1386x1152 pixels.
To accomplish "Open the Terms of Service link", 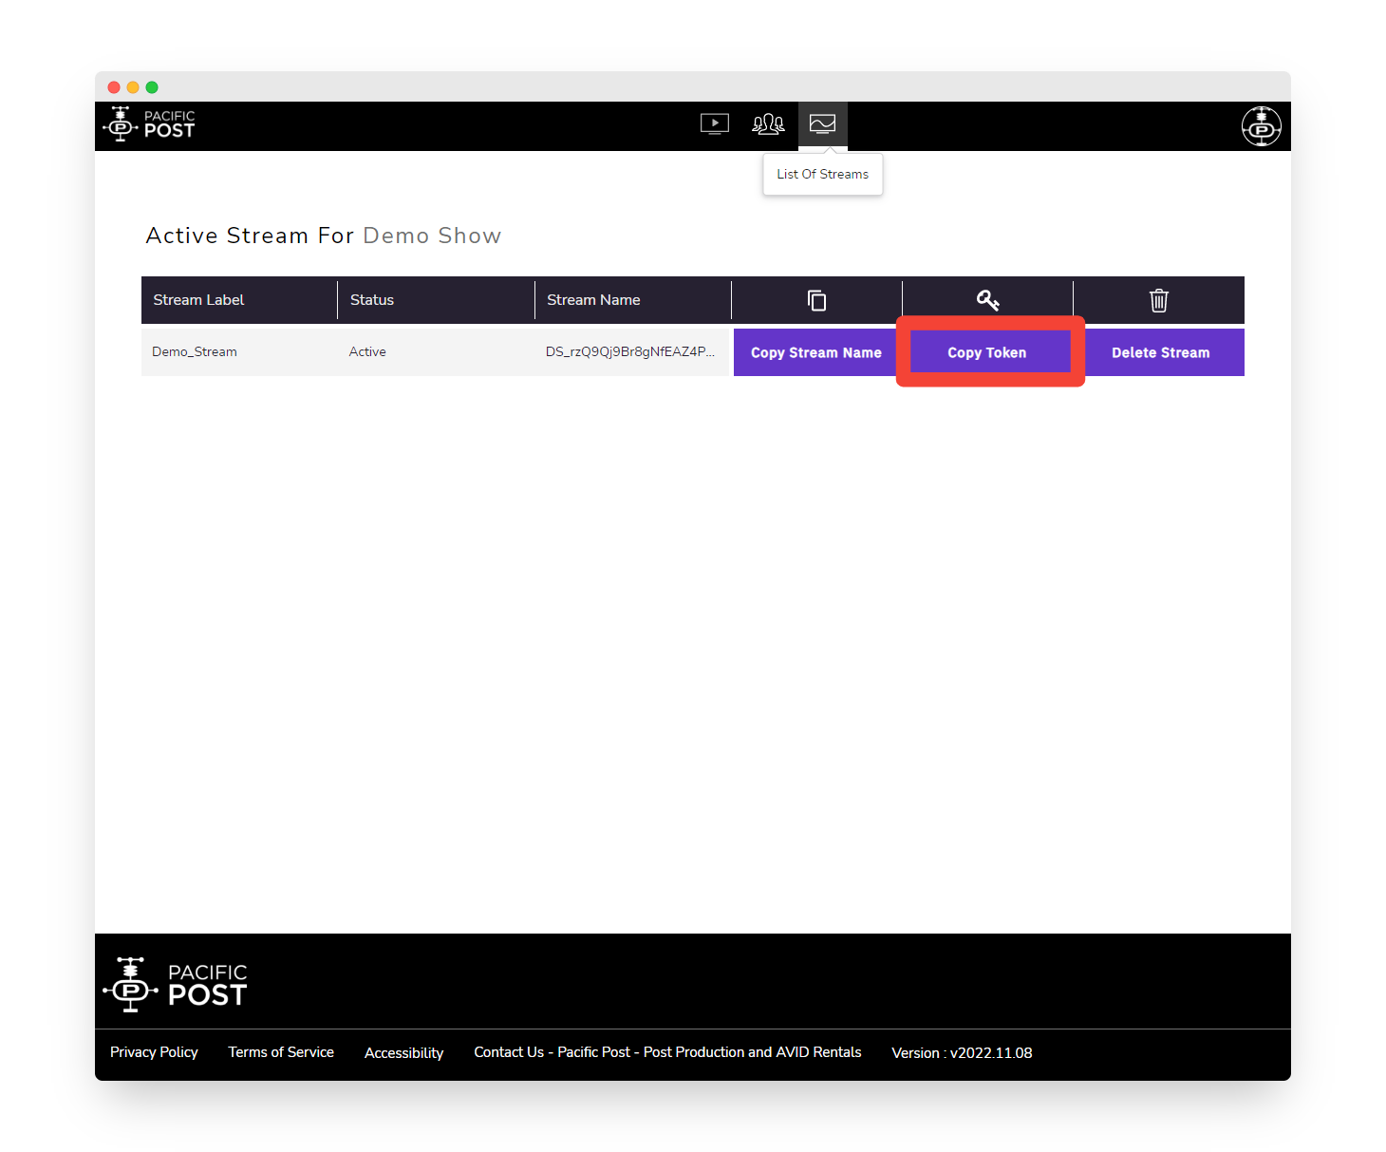I will coord(281,1052).
